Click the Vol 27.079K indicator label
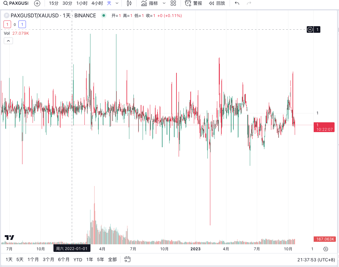The height and width of the screenshot is (267, 339). (x=16, y=33)
